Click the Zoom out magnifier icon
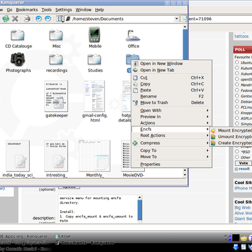This screenshot has width=252, height=252. click(48, 19)
